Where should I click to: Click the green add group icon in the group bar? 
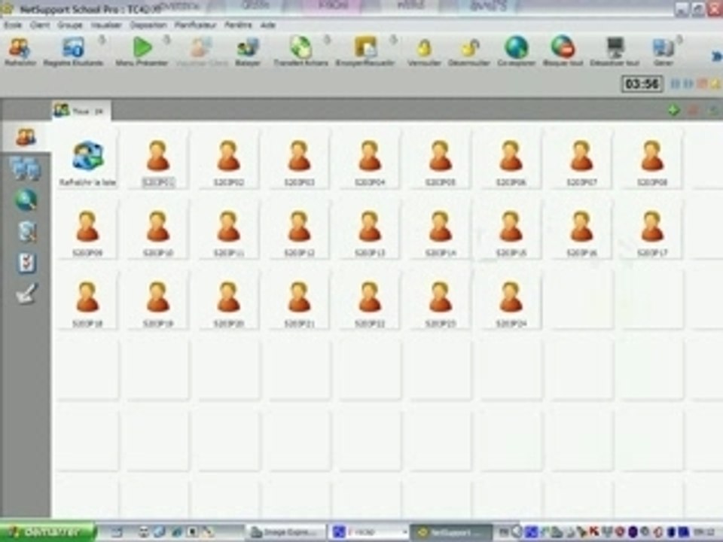coord(673,110)
